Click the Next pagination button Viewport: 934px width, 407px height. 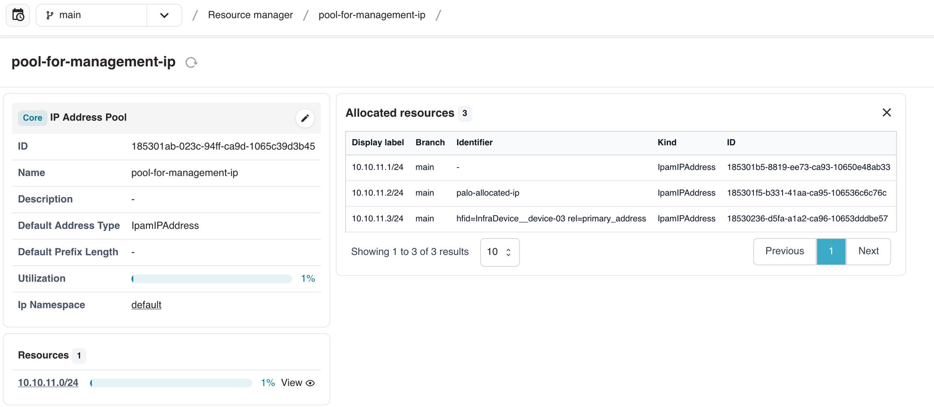click(x=868, y=251)
